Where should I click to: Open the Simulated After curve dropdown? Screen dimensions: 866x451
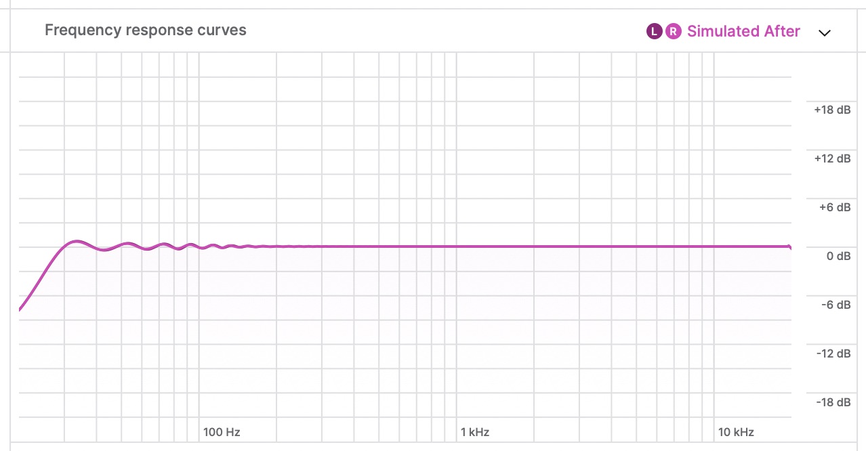[x=743, y=31]
